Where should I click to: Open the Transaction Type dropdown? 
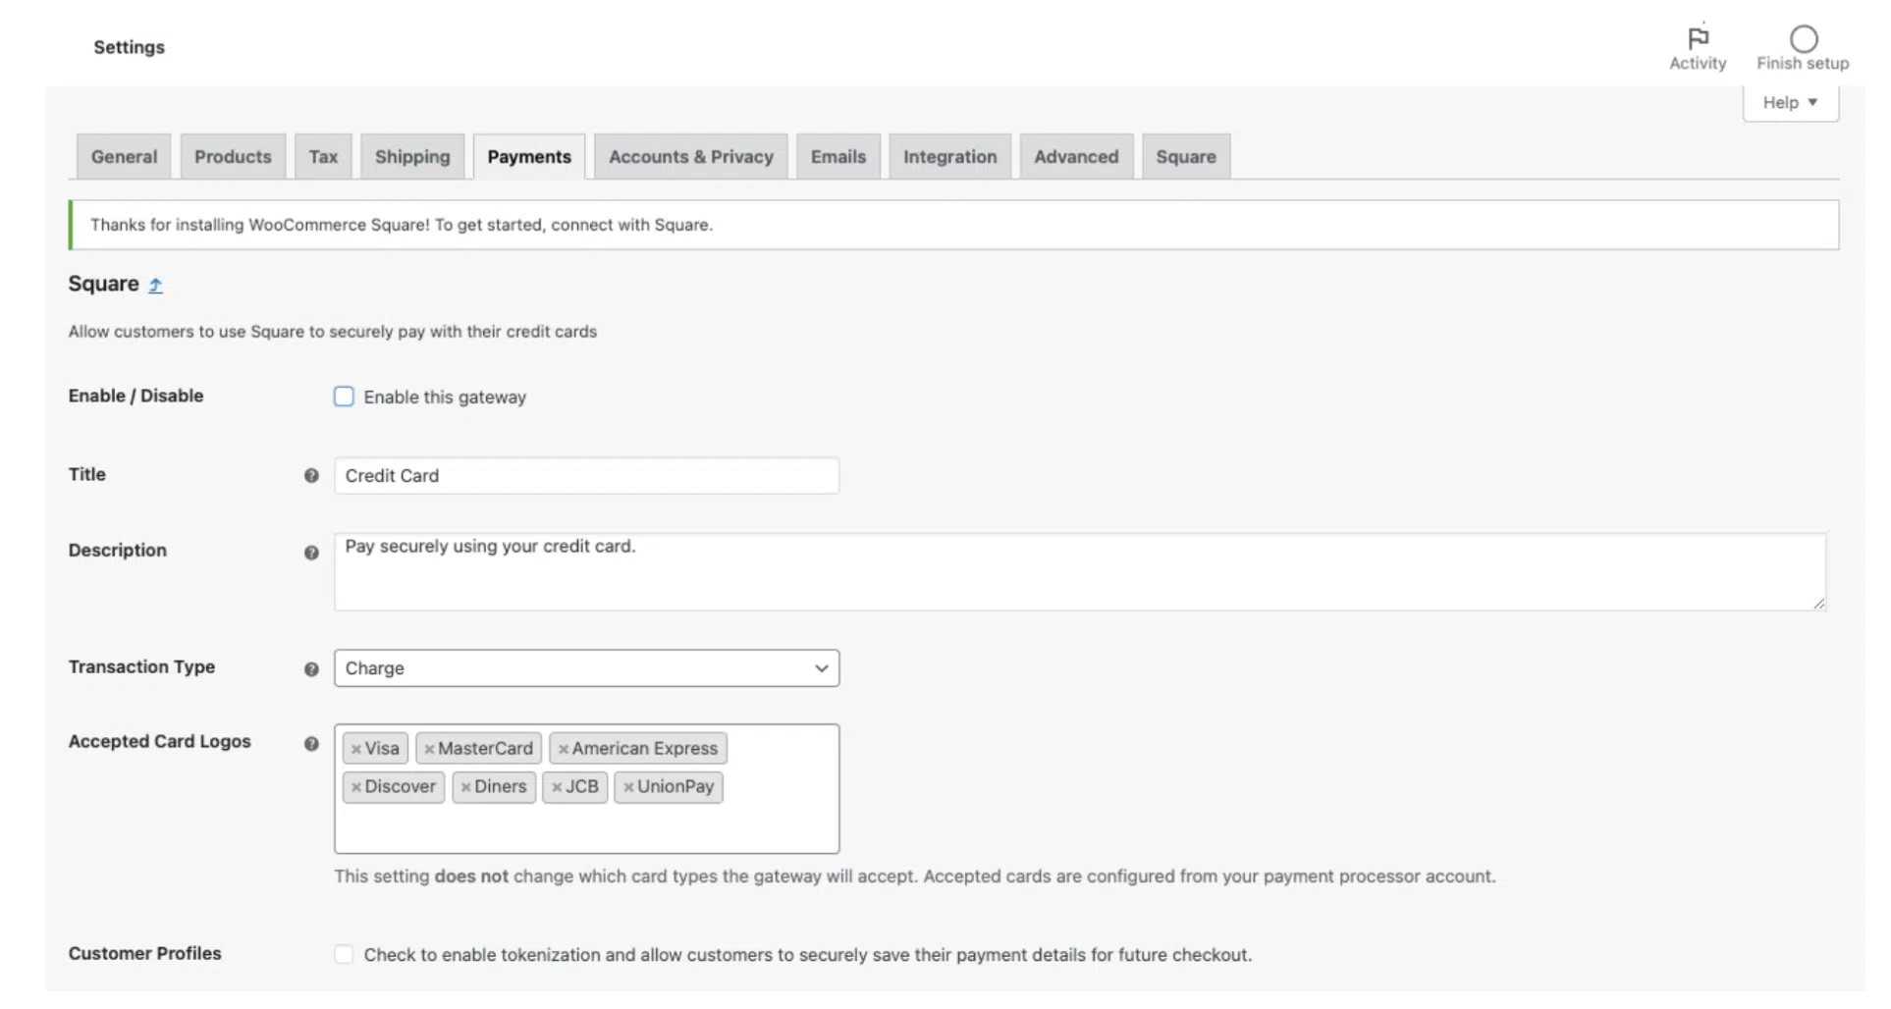point(588,670)
